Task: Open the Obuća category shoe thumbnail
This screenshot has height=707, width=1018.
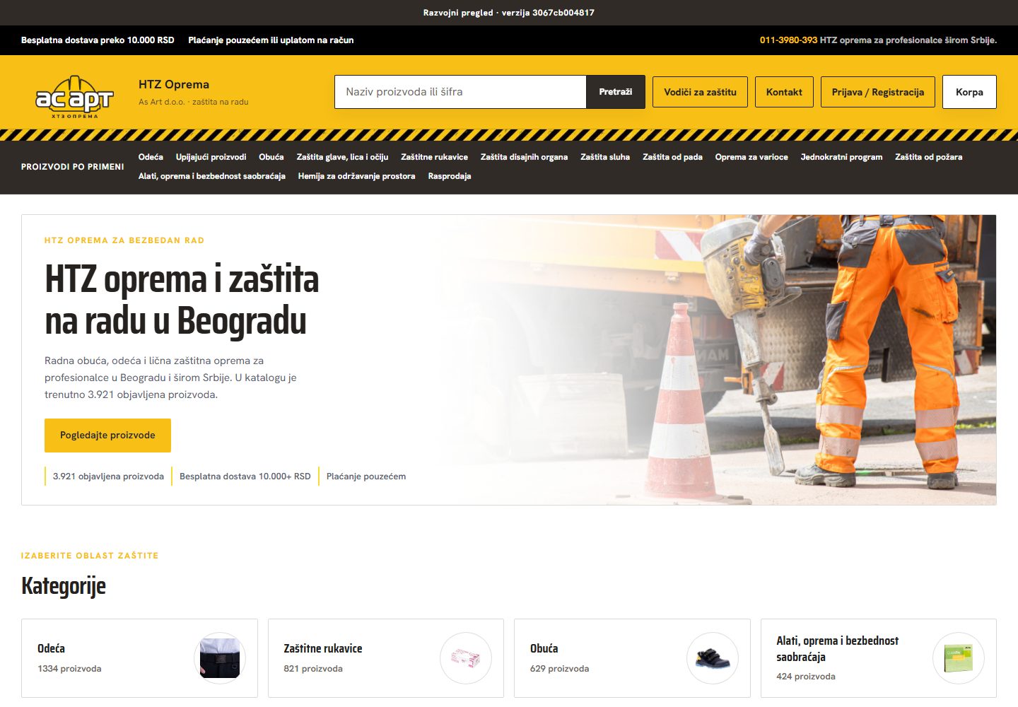Action: 713,658
